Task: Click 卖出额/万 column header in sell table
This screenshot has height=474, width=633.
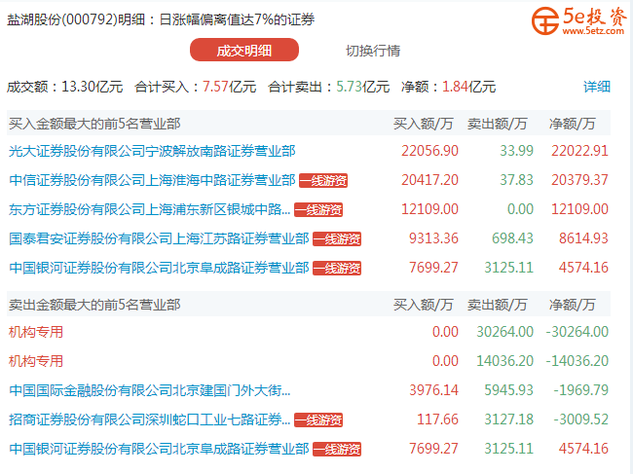Action: [x=498, y=305]
